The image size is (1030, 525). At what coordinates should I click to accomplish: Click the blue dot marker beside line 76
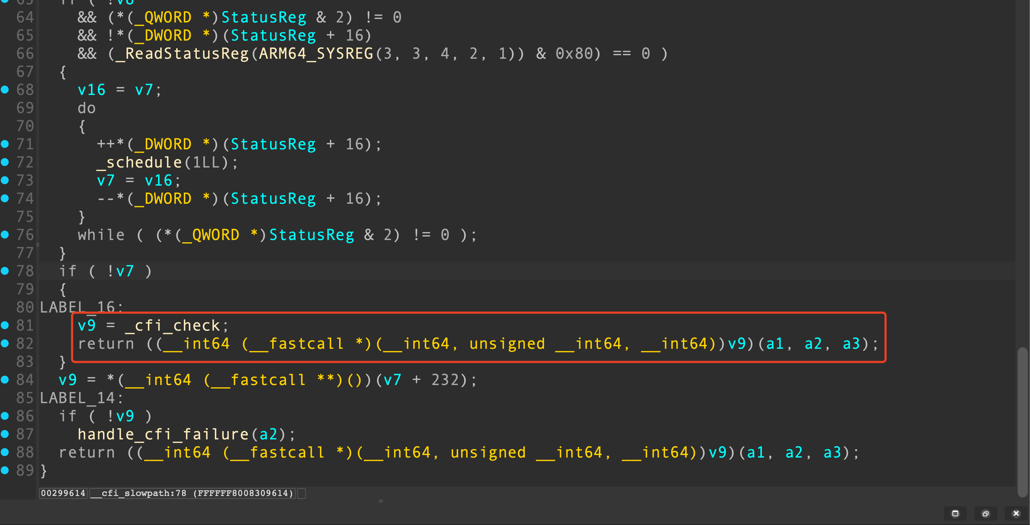click(5, 235)
